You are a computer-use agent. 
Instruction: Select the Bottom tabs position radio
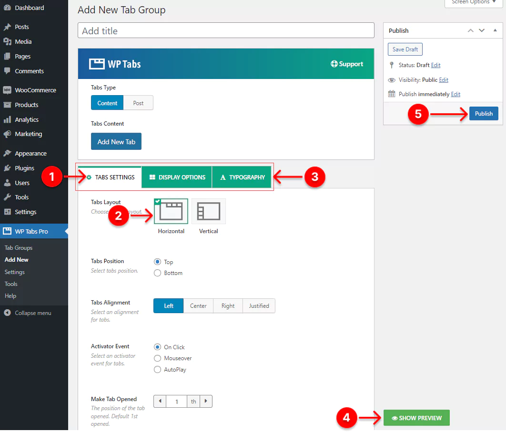pyautogui.click(x=158, y=273)
